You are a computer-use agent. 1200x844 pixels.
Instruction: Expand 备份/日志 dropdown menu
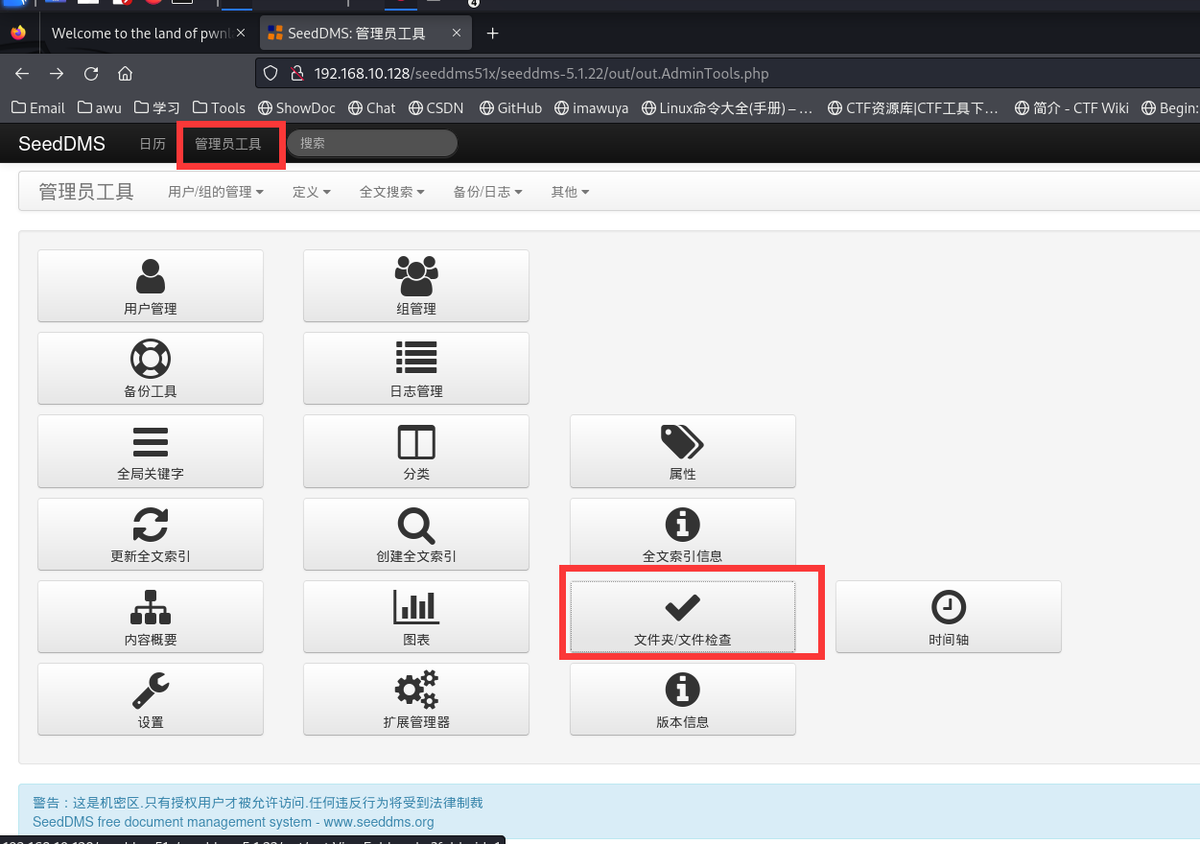(x=488, y=192)
